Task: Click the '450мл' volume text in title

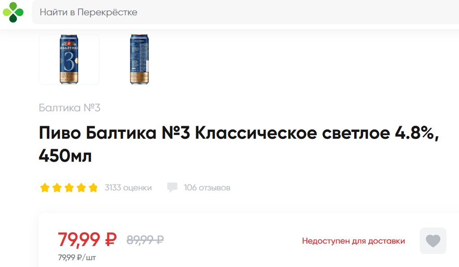Action: pos(65,155)
